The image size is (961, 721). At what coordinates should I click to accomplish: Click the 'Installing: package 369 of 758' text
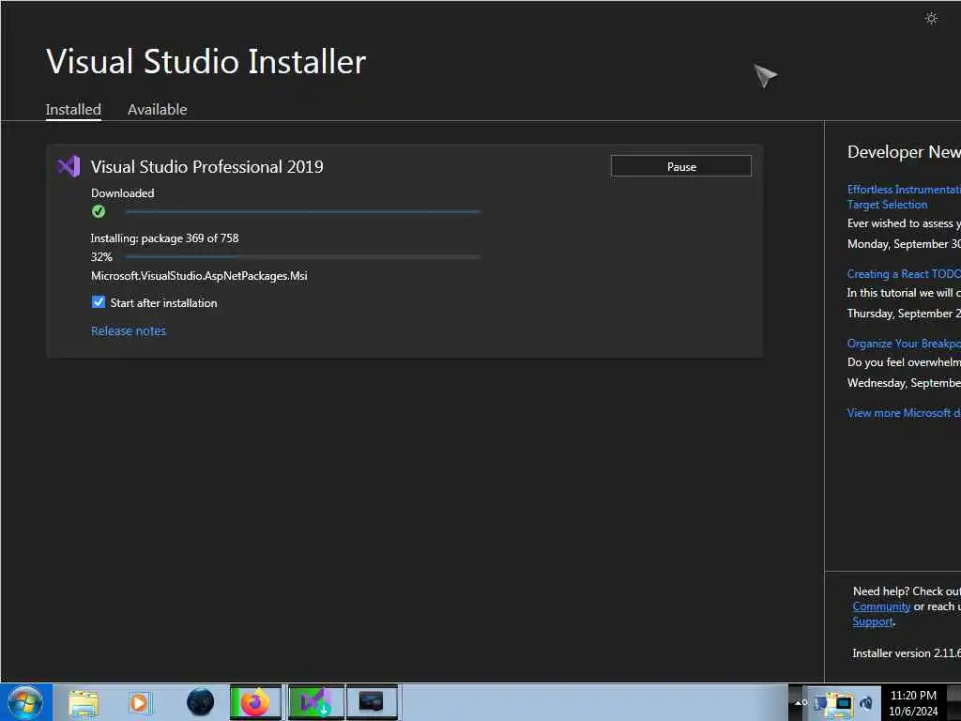coord(164,238)
